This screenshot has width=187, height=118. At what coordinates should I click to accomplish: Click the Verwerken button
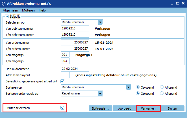(x=148, y=108)
